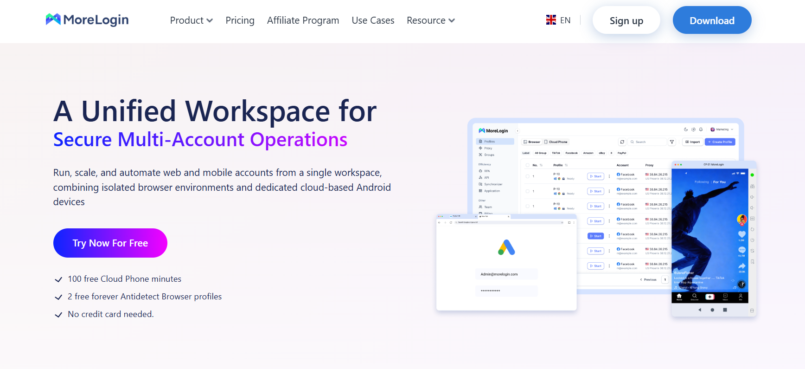This screenshot has height=369, width=805.
Task: Click the MoreLogin logo in the header
Action: pos(87,20)
